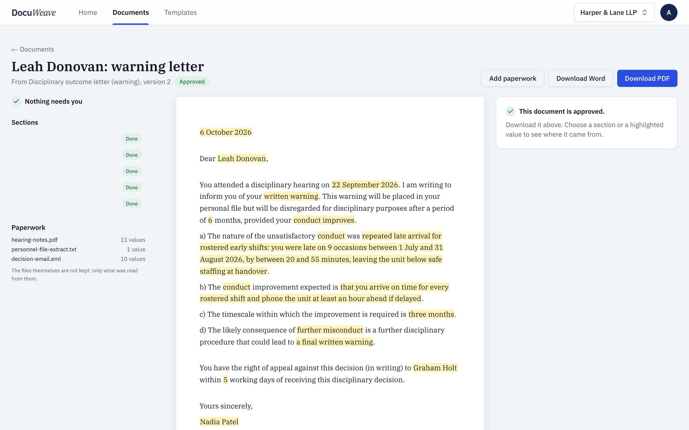Select hearing-notes.pdf in Paperwork
The width and height of the screenshot is (689, 430).
(34, 240)
